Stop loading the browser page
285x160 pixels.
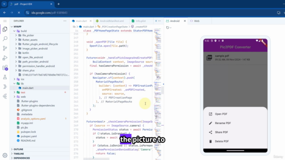point(19,13)
